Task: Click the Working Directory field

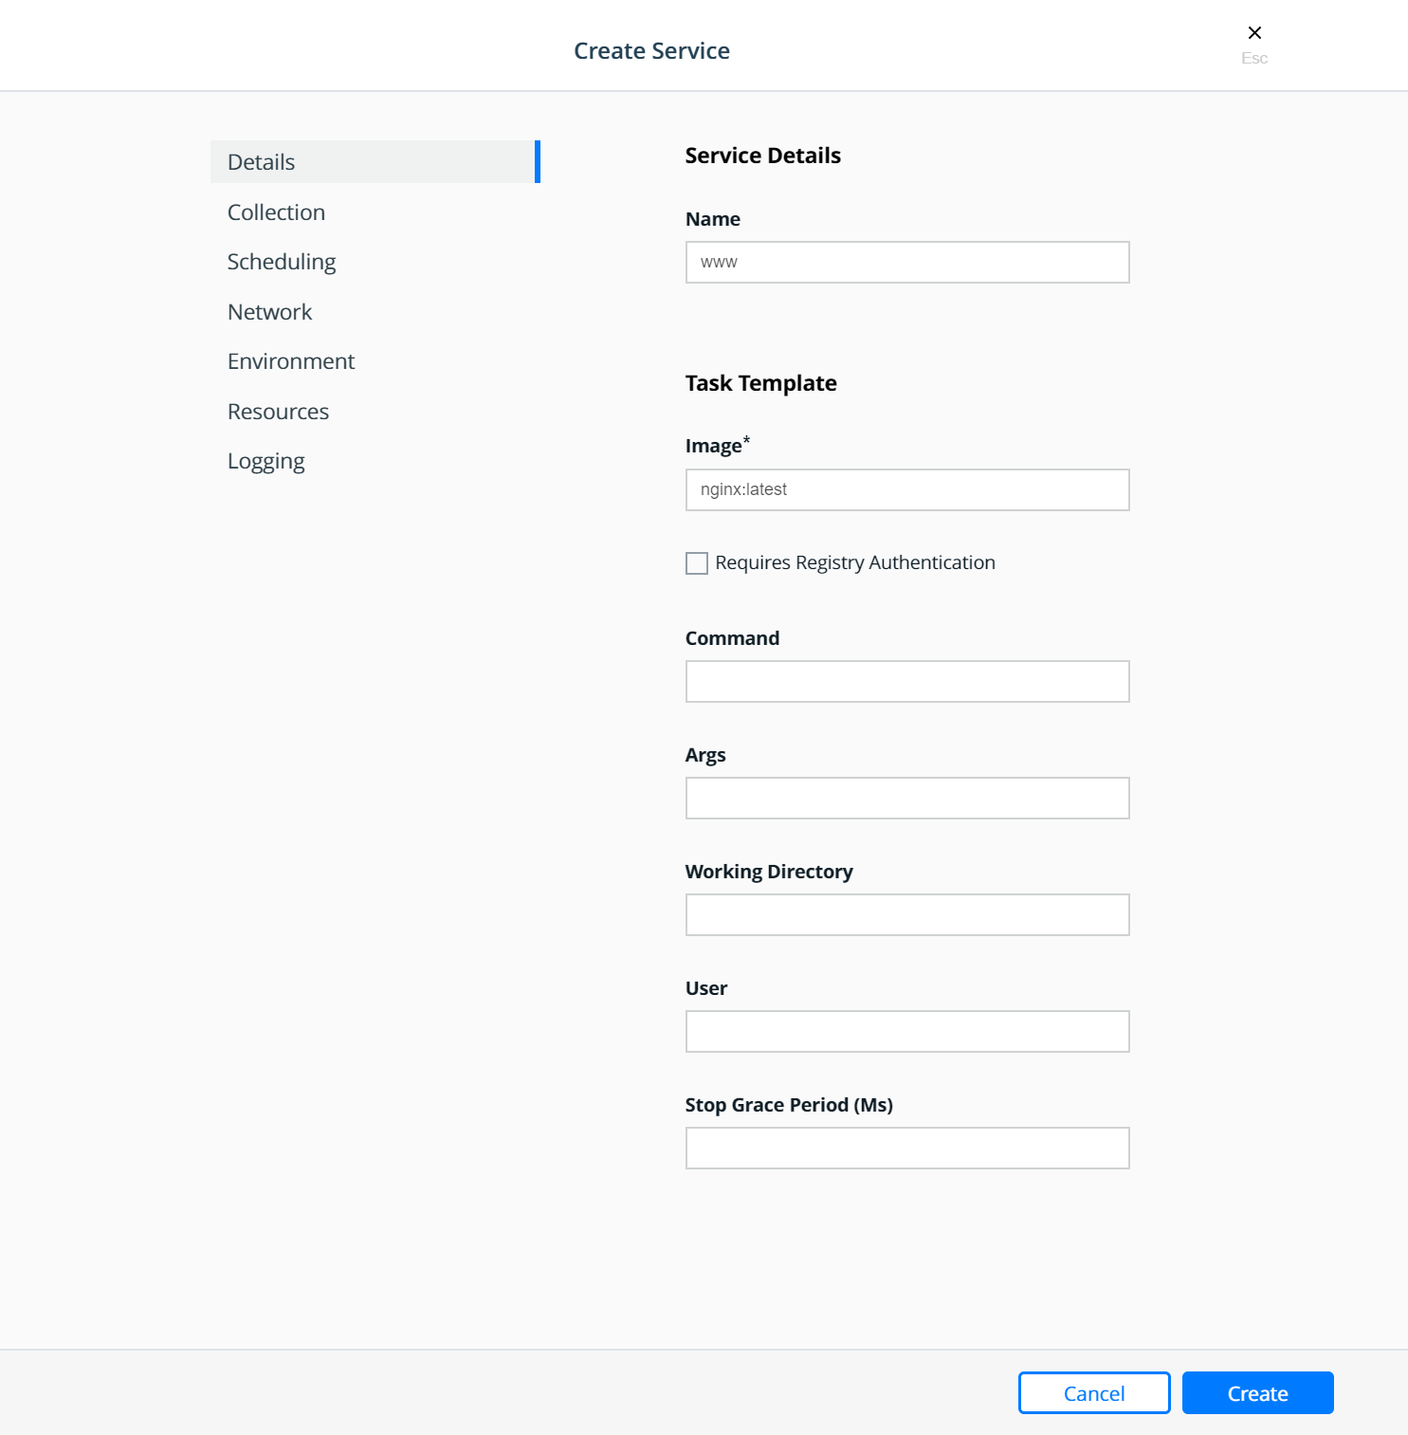Action: tap(907, 914)
